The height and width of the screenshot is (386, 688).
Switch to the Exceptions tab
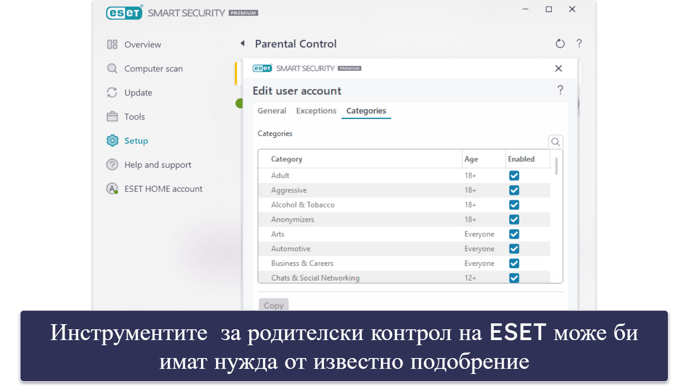(x=316, y=111)
